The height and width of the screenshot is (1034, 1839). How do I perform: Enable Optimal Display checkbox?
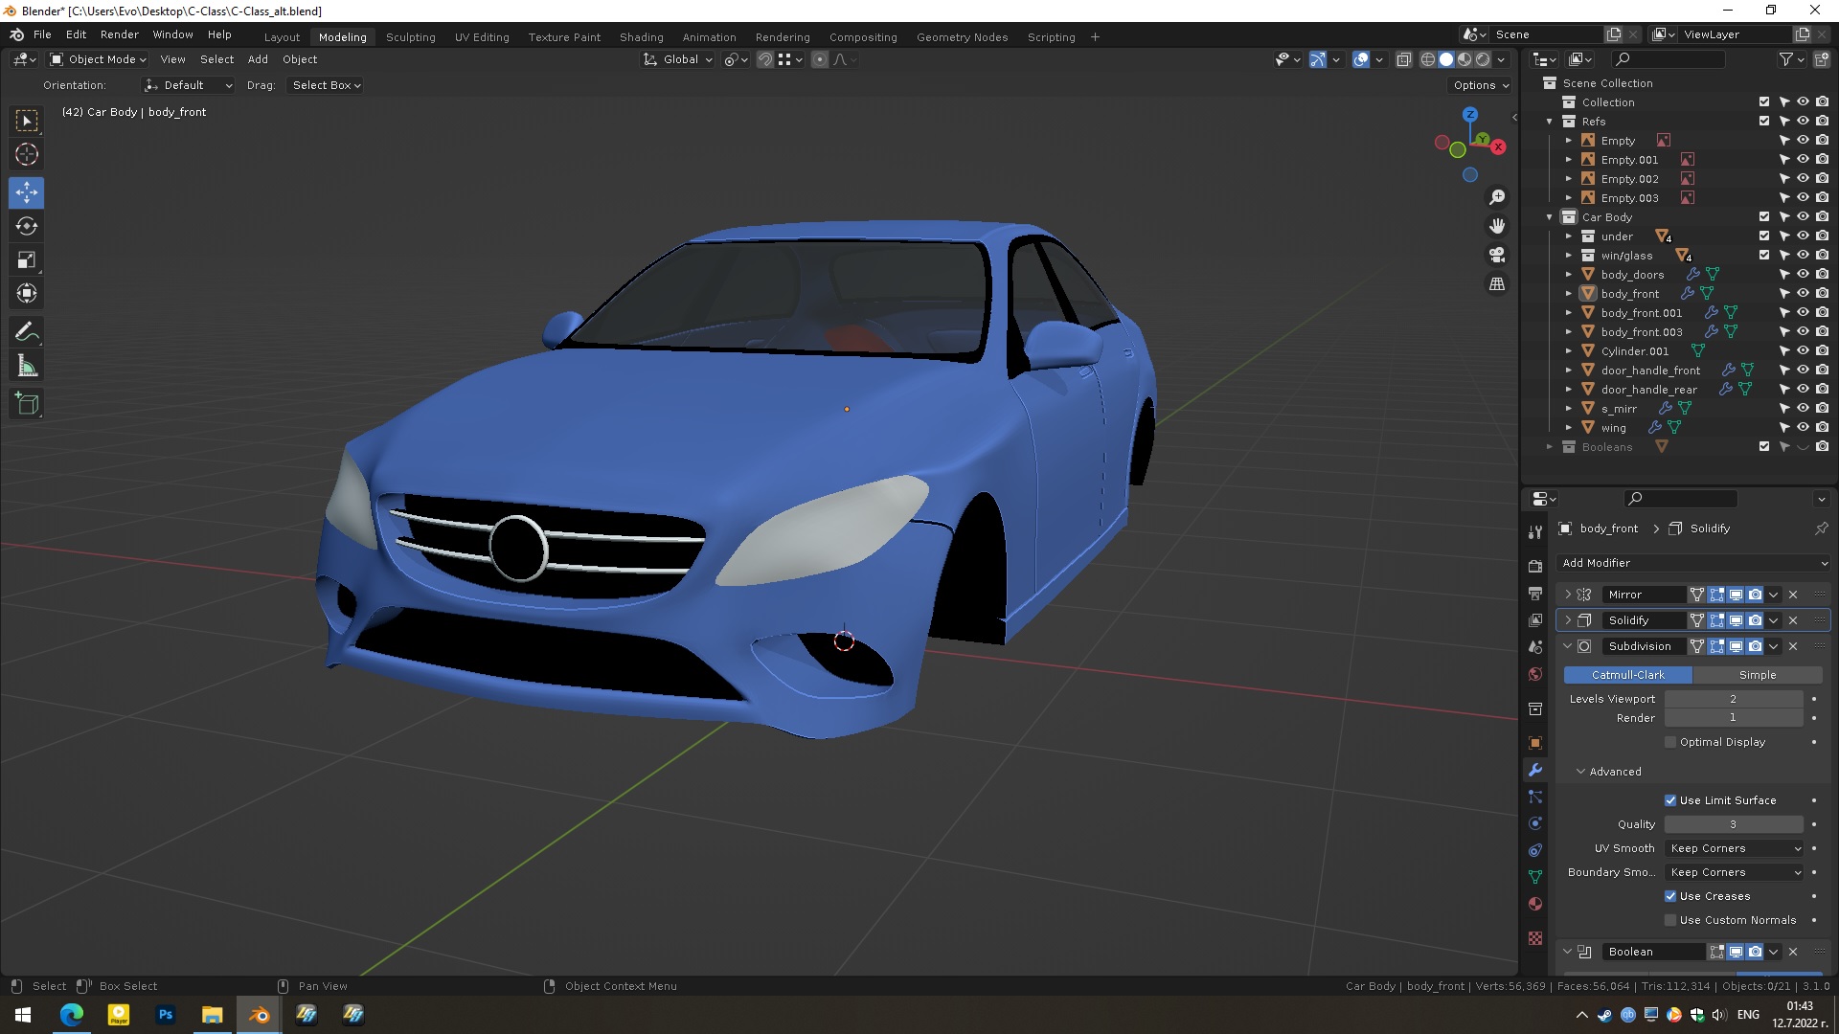[1670, 742]
